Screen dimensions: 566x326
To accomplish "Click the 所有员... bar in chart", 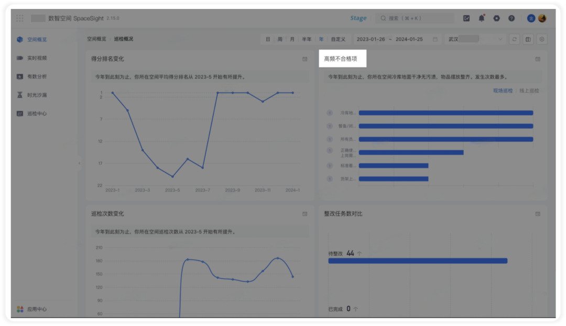I will point(446,139).
